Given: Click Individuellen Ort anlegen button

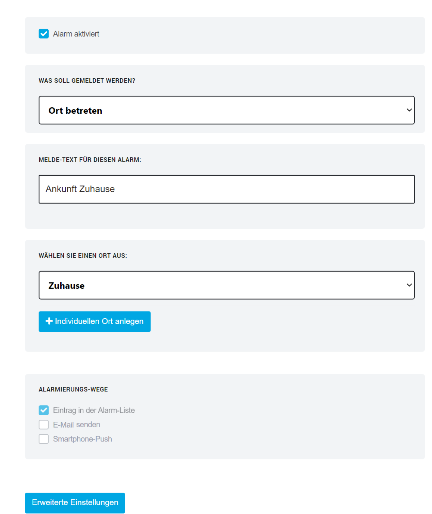Looking at the screenshot, I should pyautogui.click(x=95, y=322).
